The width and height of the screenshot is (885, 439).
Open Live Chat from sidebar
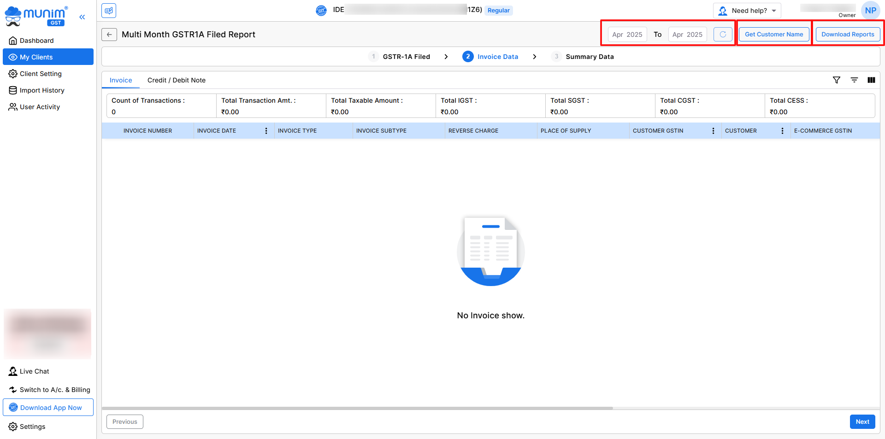point(34,371)
